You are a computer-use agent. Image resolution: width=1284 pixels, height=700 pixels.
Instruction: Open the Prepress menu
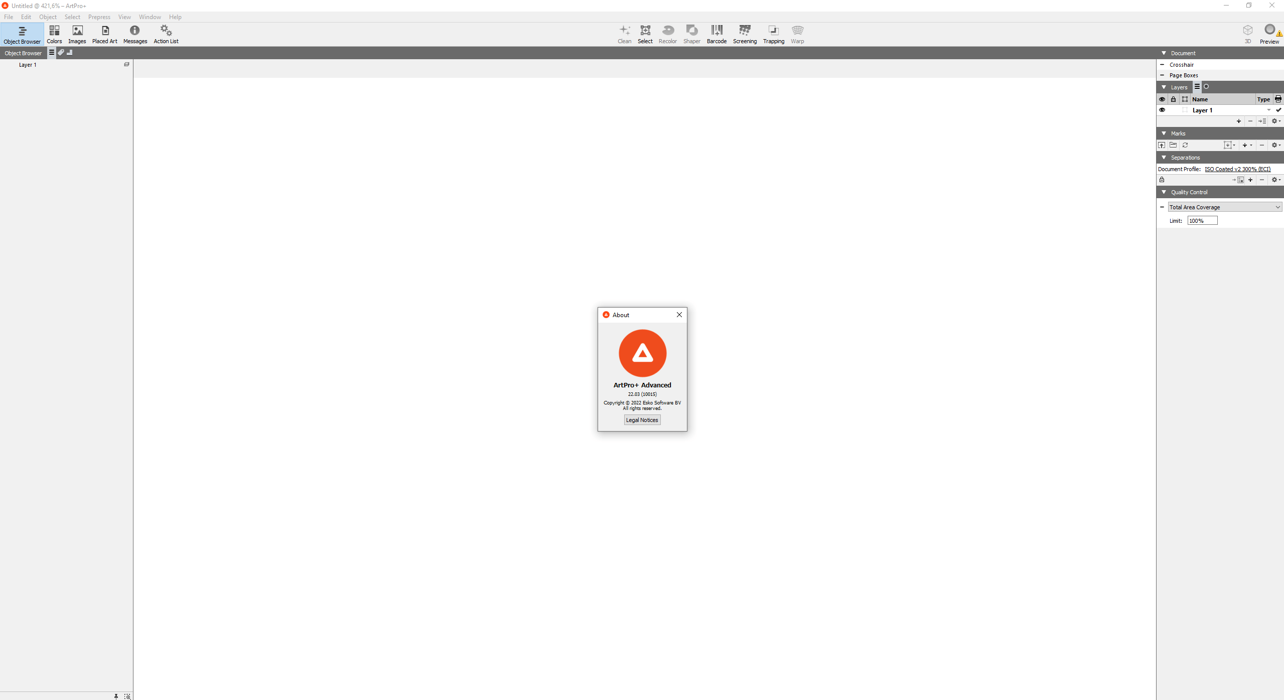pyautogui.click(x=99, y=17)
